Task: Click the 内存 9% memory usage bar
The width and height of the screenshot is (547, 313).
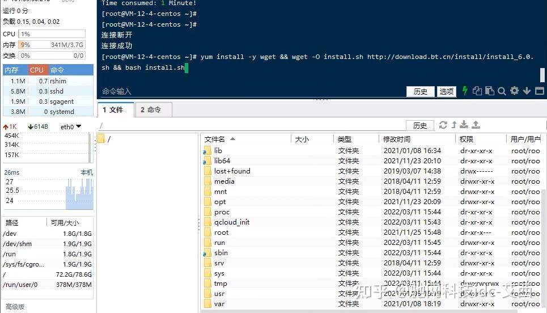Action: pyautogui.click(x=52, y=45)
